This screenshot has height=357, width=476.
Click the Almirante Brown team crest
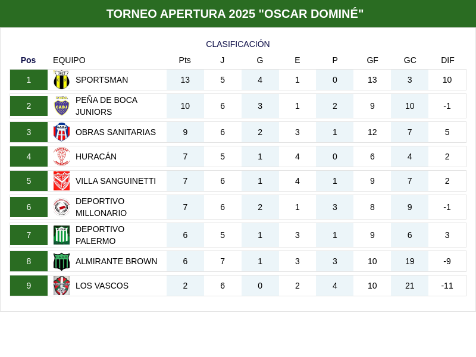(61, 261)
